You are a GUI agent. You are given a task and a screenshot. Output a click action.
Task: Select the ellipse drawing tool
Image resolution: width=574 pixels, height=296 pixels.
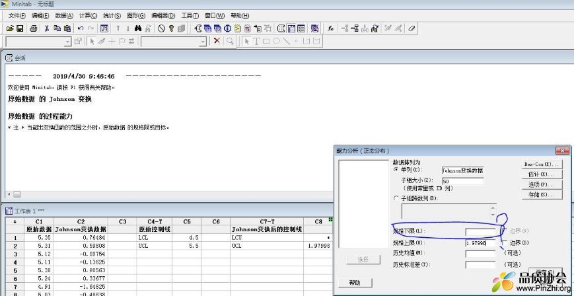[x=276, y=42]
